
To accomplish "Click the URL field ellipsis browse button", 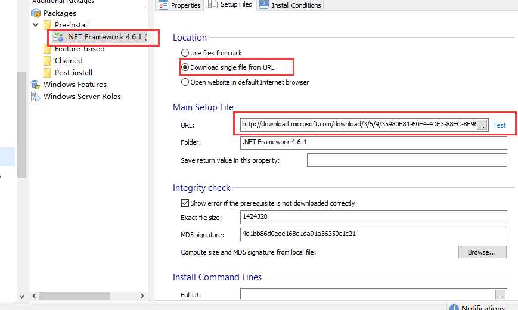I will click(x=482, y=125).
